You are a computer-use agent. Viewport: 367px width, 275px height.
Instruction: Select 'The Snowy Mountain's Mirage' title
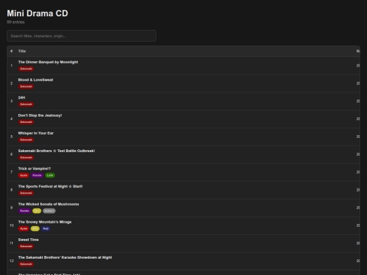click(45, 222)
